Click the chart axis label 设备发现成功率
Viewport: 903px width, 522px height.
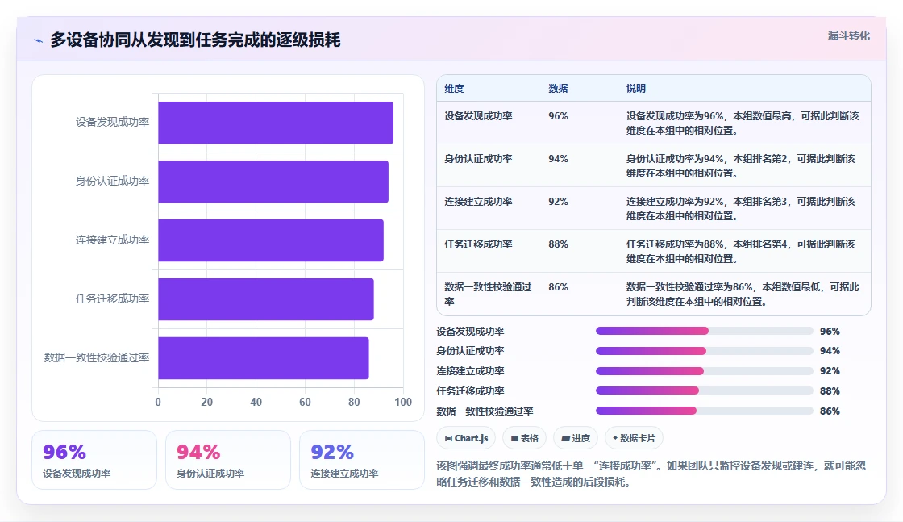click(112, 122)
